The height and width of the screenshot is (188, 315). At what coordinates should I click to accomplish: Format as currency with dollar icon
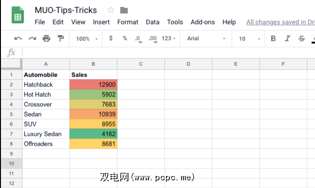[111, 39]
